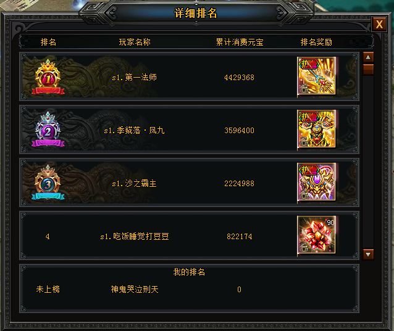Viewport: 394px width, 331px height.
Task: Click the rank 4 red crystal reward icon
Action: click(316, 235)
